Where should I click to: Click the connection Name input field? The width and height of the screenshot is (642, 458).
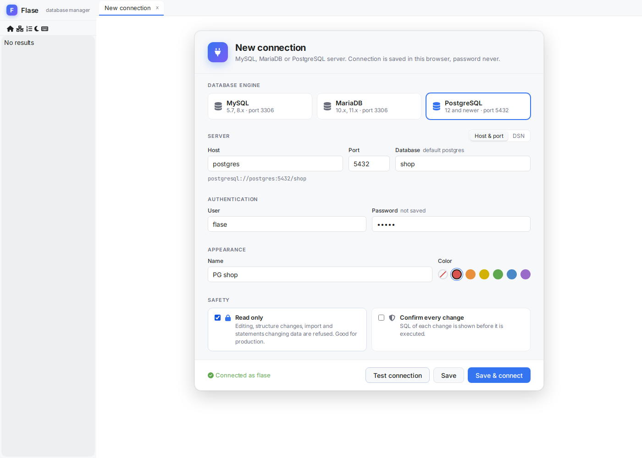point(320,274)
